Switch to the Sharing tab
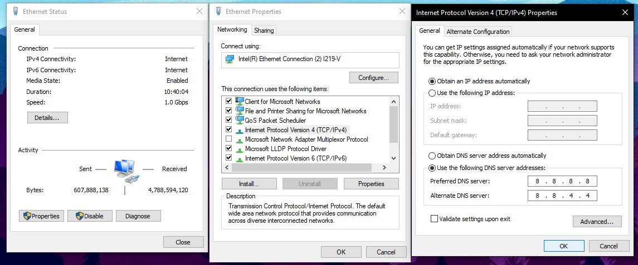Screen dimensions: 638x265 (264, 31)
